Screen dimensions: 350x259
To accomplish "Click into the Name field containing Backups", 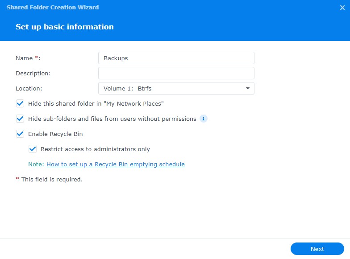I will [176, 58].
